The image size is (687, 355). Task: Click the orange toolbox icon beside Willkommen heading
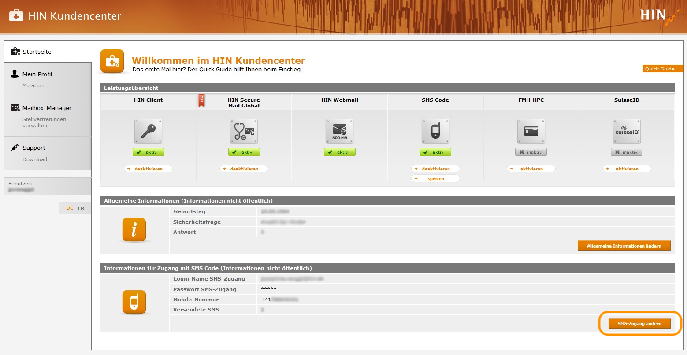pyautogui.click(x=112, y=61)
